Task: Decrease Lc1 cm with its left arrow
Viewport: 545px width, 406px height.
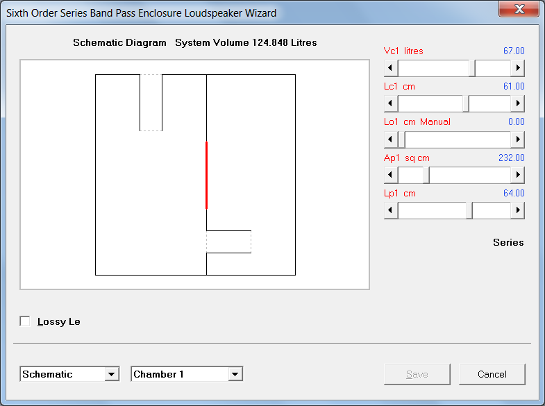Action: click(391, 103)
